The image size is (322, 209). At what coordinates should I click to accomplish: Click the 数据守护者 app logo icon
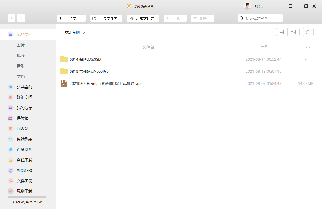[x=129, y=6]
